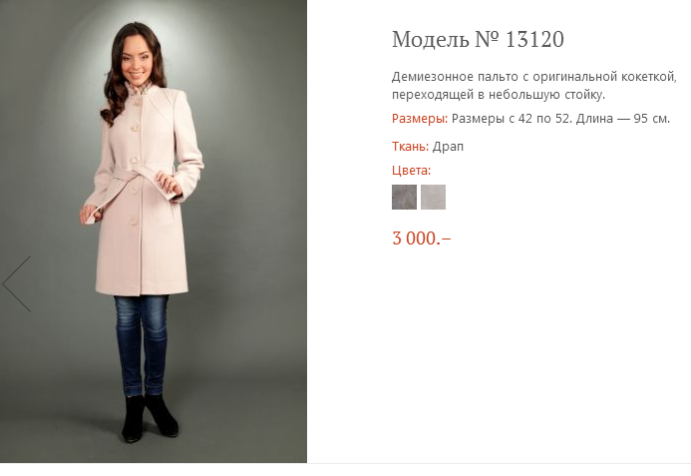
Task: Click the black boots in the photo
Action: 147,416
